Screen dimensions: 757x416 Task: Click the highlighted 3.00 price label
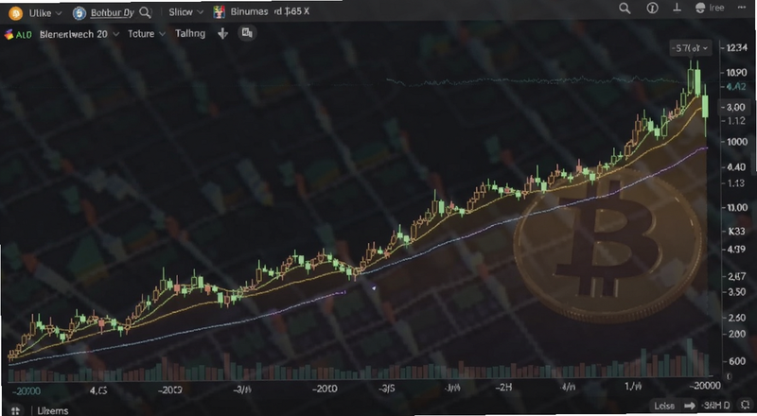point(735,107)
